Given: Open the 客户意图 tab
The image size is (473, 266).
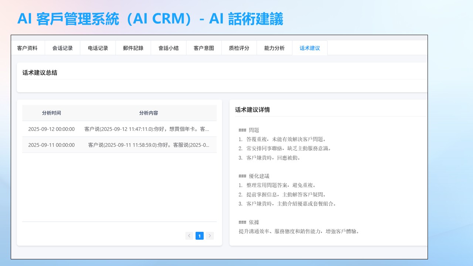Looking at the screenshot, I should click(x=204, y=48).
